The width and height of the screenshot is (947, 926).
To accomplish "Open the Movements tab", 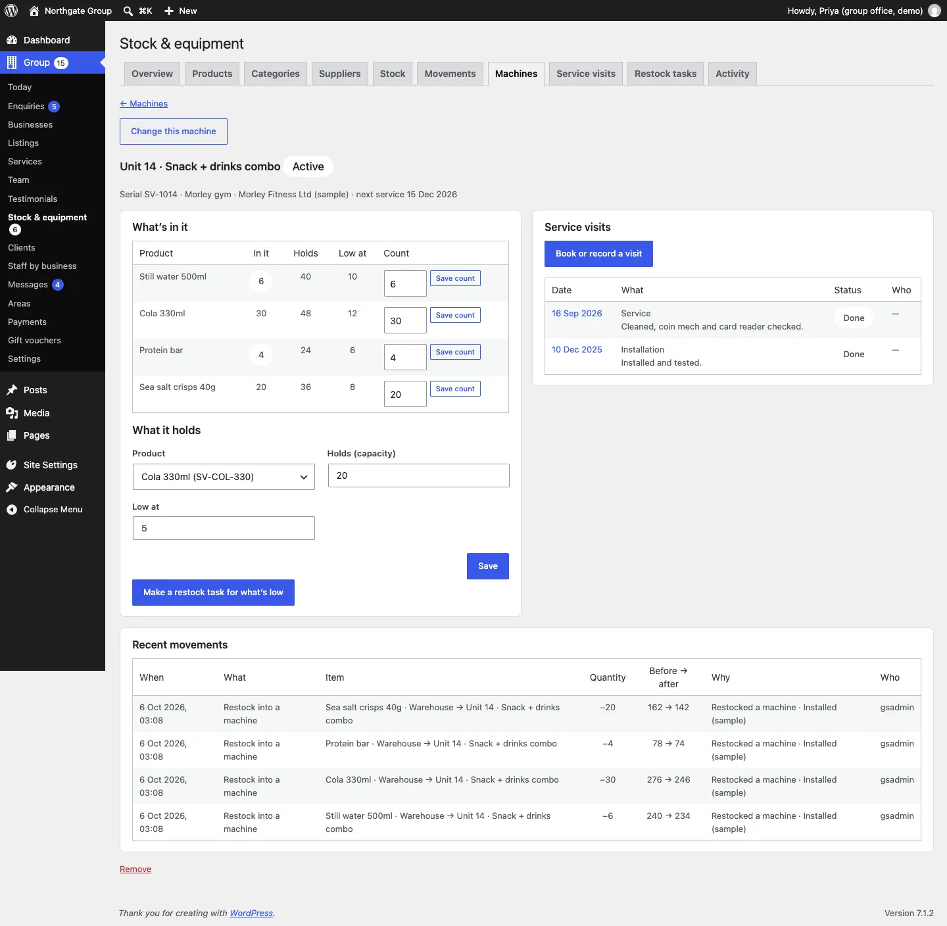I will tap(450, 74).
